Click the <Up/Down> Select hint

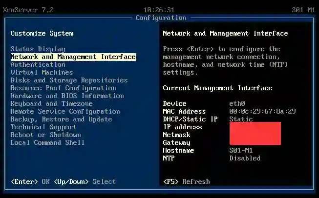(x=85, y=182)
